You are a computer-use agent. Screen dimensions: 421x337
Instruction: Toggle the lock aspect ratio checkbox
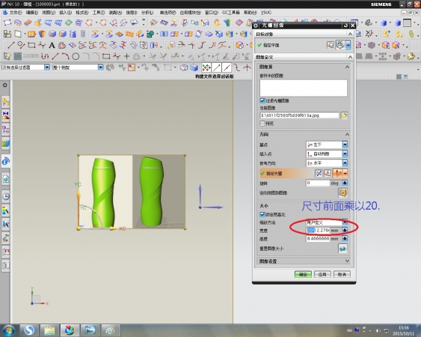coord(262,214)
